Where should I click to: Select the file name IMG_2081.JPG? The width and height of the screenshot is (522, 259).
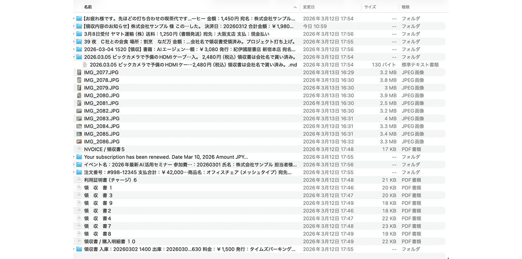pos(102,103)
